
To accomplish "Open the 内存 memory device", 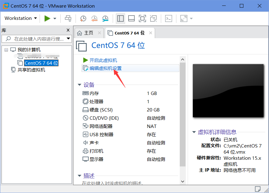I will click(x=94, y=93).
